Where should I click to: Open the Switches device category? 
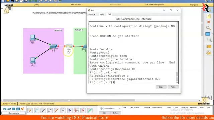[9, 109]
